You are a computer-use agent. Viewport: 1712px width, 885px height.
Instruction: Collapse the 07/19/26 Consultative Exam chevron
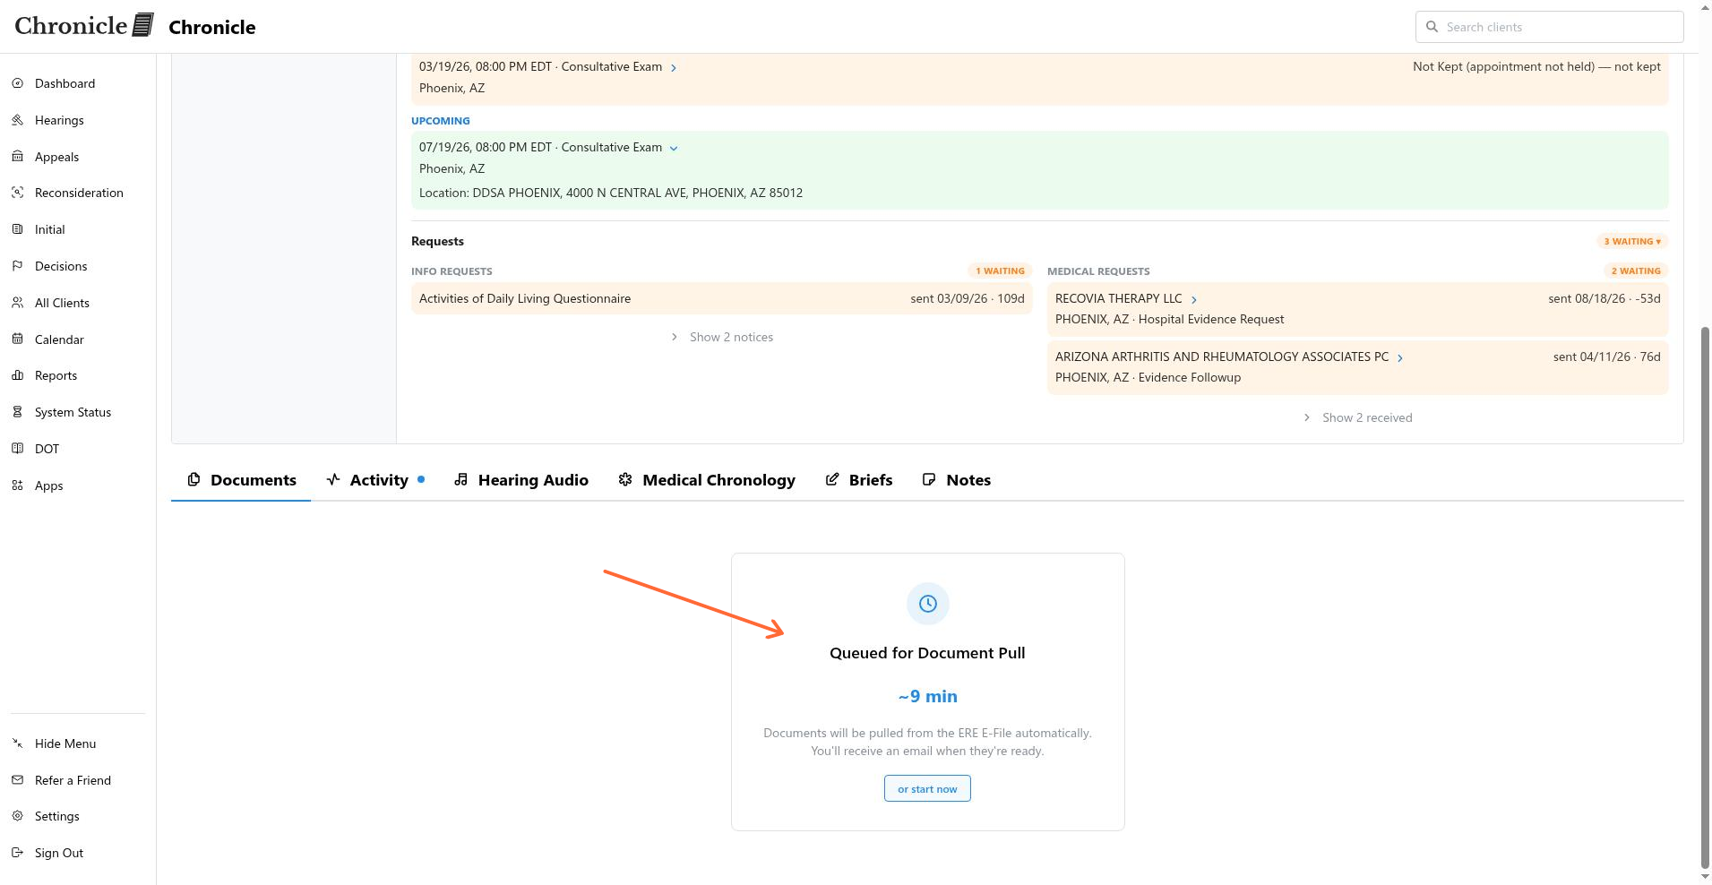pyautogui.click(x=674, y=148)
